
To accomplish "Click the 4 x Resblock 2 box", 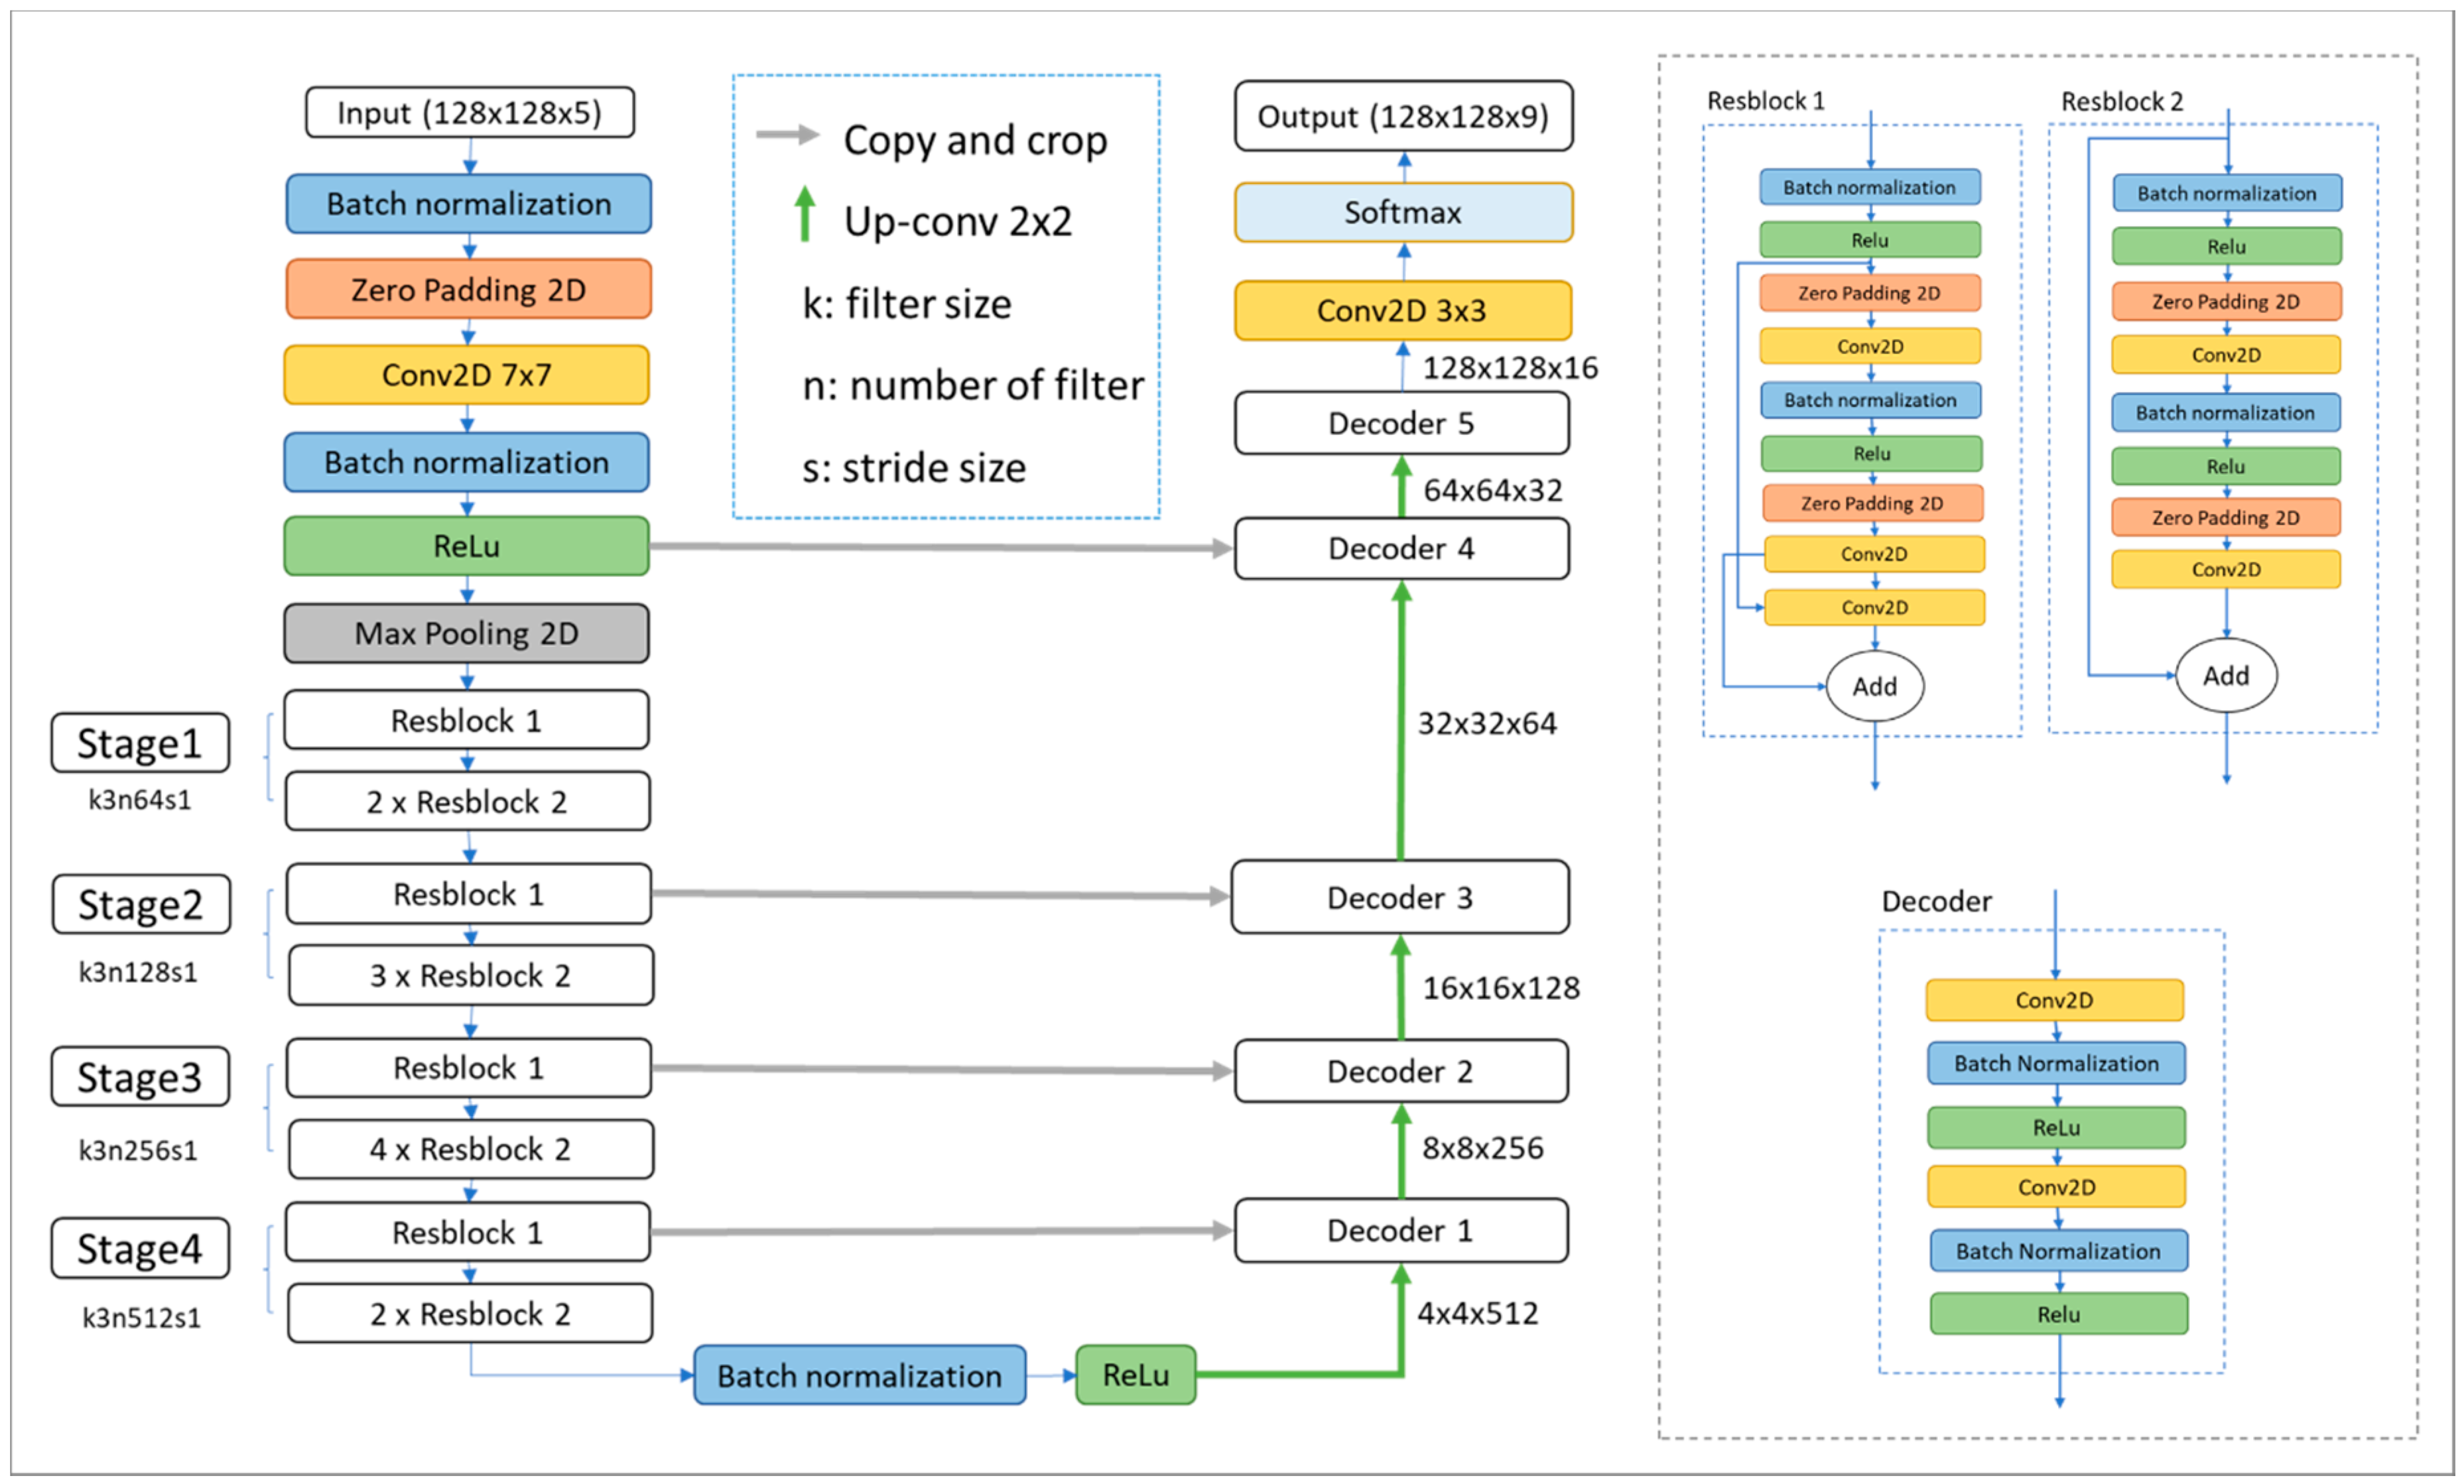I will pyautogui.click(x=470, y=1149).
